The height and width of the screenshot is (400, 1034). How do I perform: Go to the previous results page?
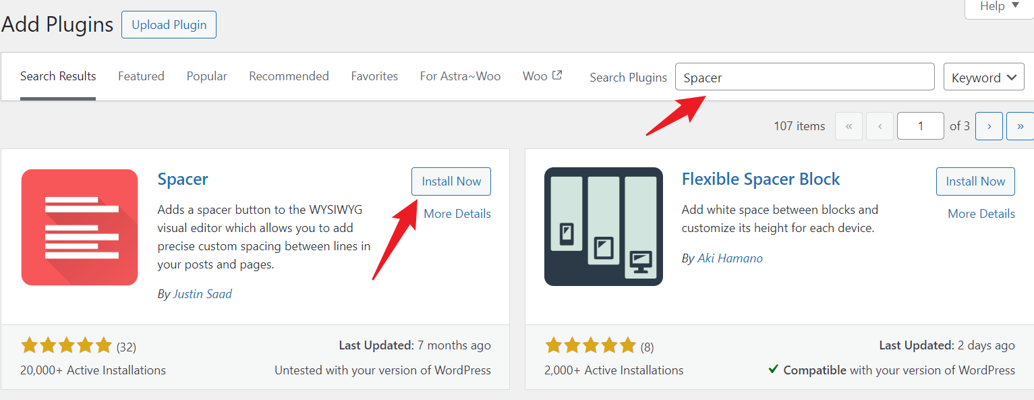click(880, 126)
